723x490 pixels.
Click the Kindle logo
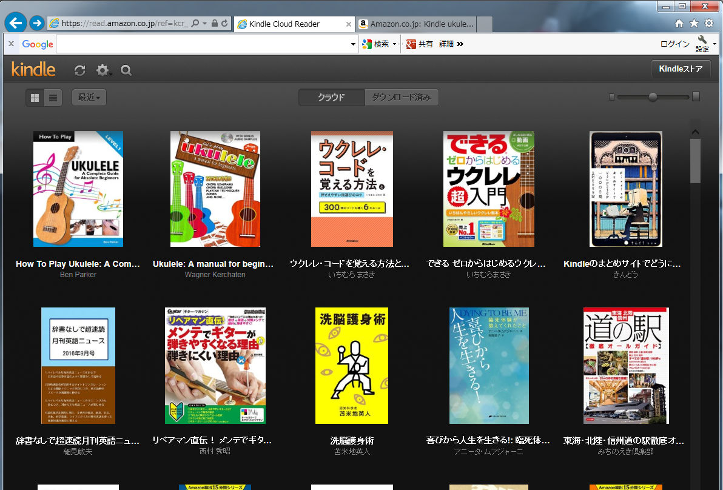[x=33, y=69]
